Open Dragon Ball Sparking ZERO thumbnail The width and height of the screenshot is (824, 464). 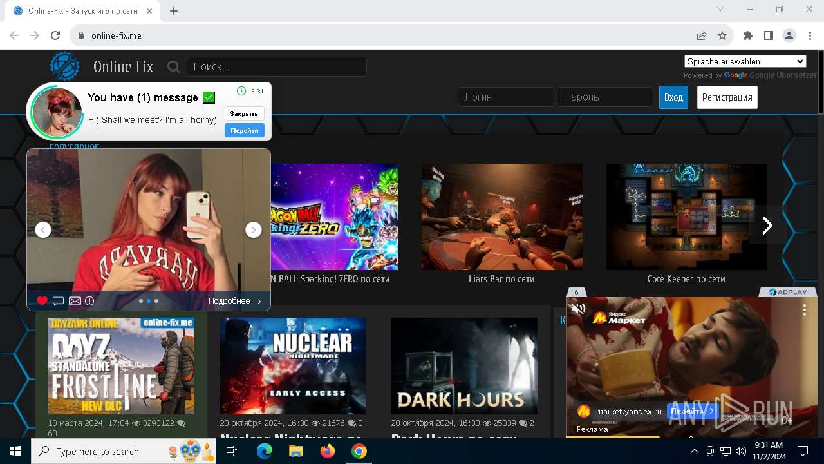coord(334,217)
